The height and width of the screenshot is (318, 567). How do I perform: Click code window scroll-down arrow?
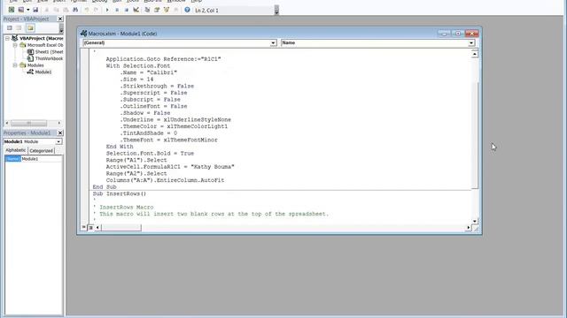pos(475,221)
